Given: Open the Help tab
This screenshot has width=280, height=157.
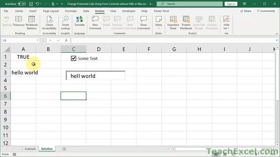Looking at the screenshot, I should (x=144, y=11).
